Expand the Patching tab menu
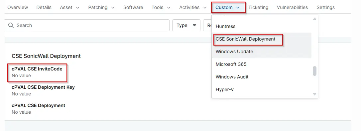This screenshot has height=131, width=361. tap(101, 7)
